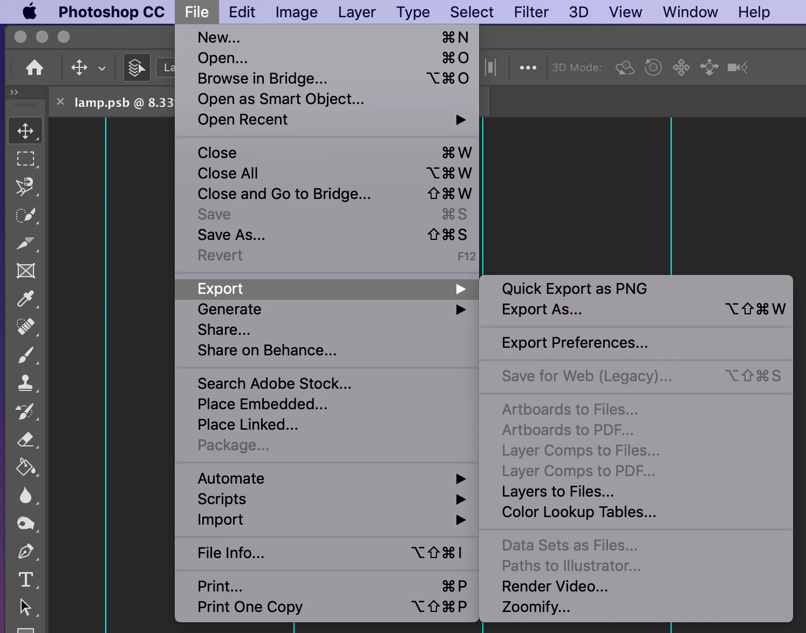Screen dimensions: 806x633
Task: Click Save As... in File menu
Action: pyautogui.click(x=326, y=235)
